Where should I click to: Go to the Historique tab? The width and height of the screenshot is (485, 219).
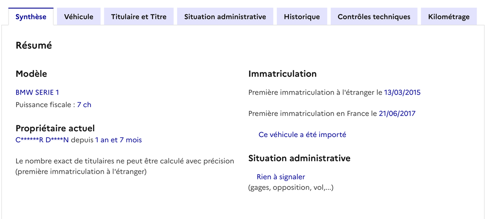click(302, 17)
